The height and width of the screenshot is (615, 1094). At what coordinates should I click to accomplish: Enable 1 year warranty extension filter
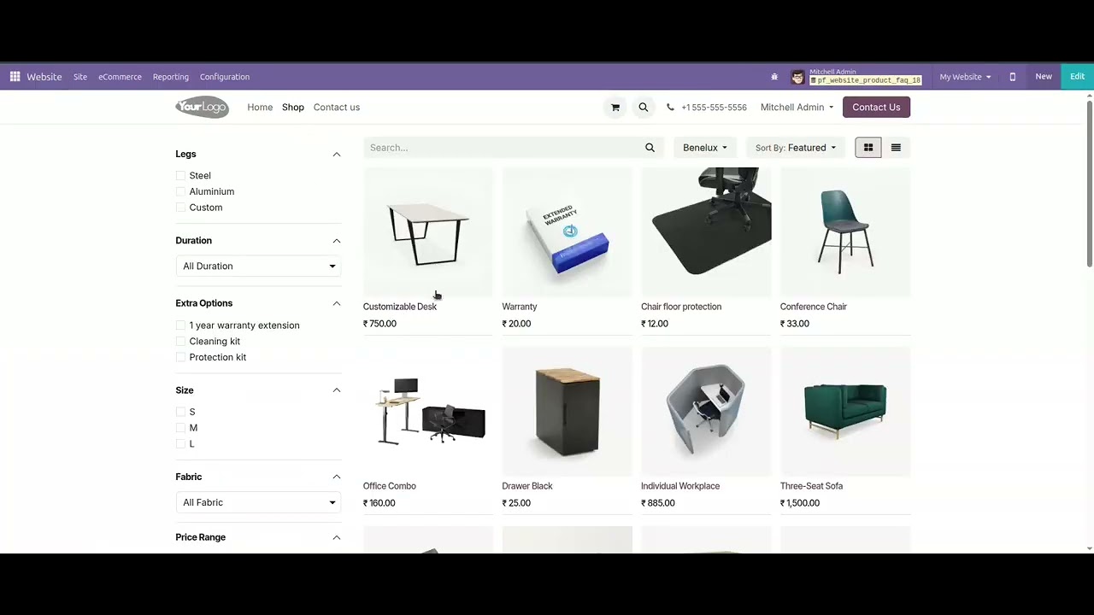[x=180, y=325]
